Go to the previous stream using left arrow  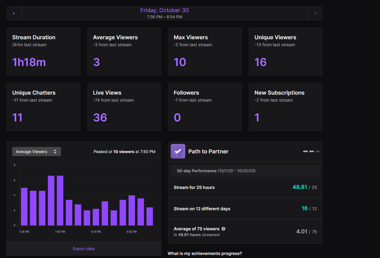[14, 14]
